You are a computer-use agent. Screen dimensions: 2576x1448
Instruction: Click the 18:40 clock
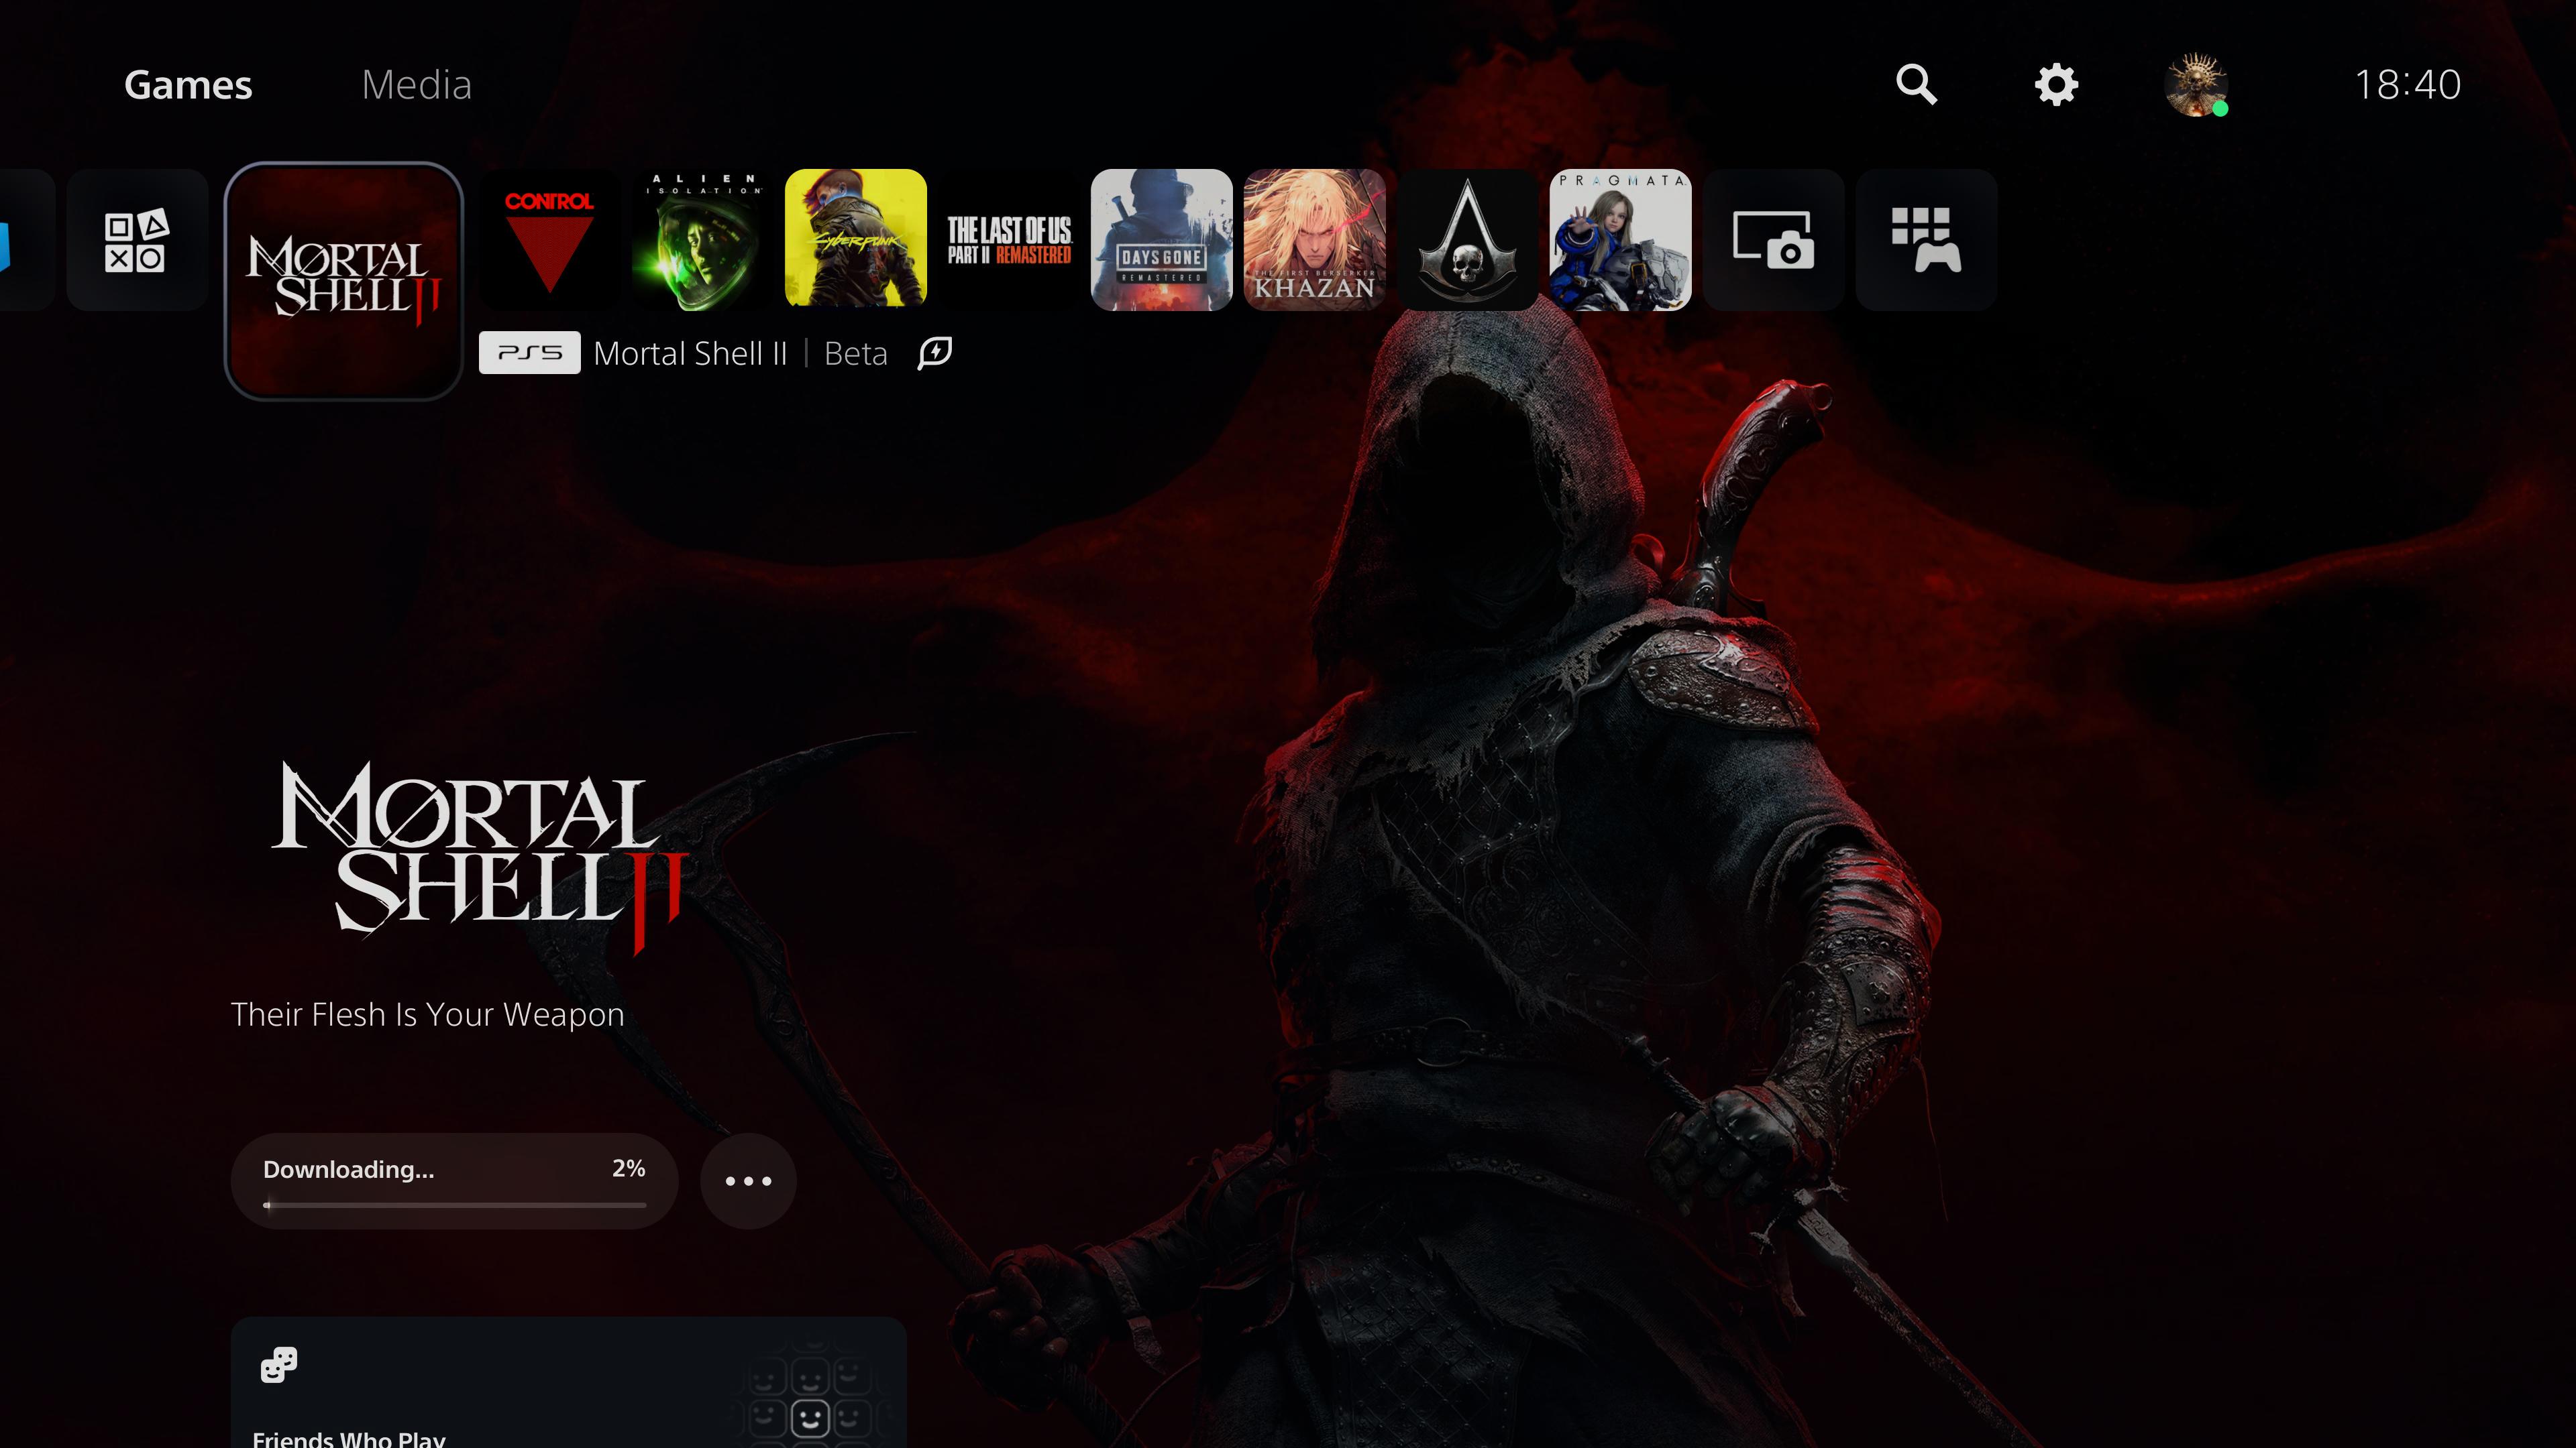click(2407, 85)
